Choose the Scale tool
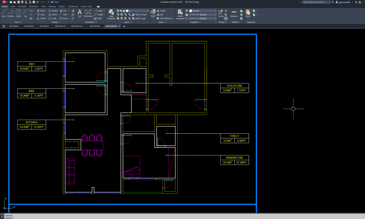Screen dimensions: 365x219 pyautogui.click(x=52, y=18)
